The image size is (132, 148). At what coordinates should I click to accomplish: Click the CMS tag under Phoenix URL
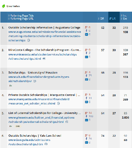(18, 126)
